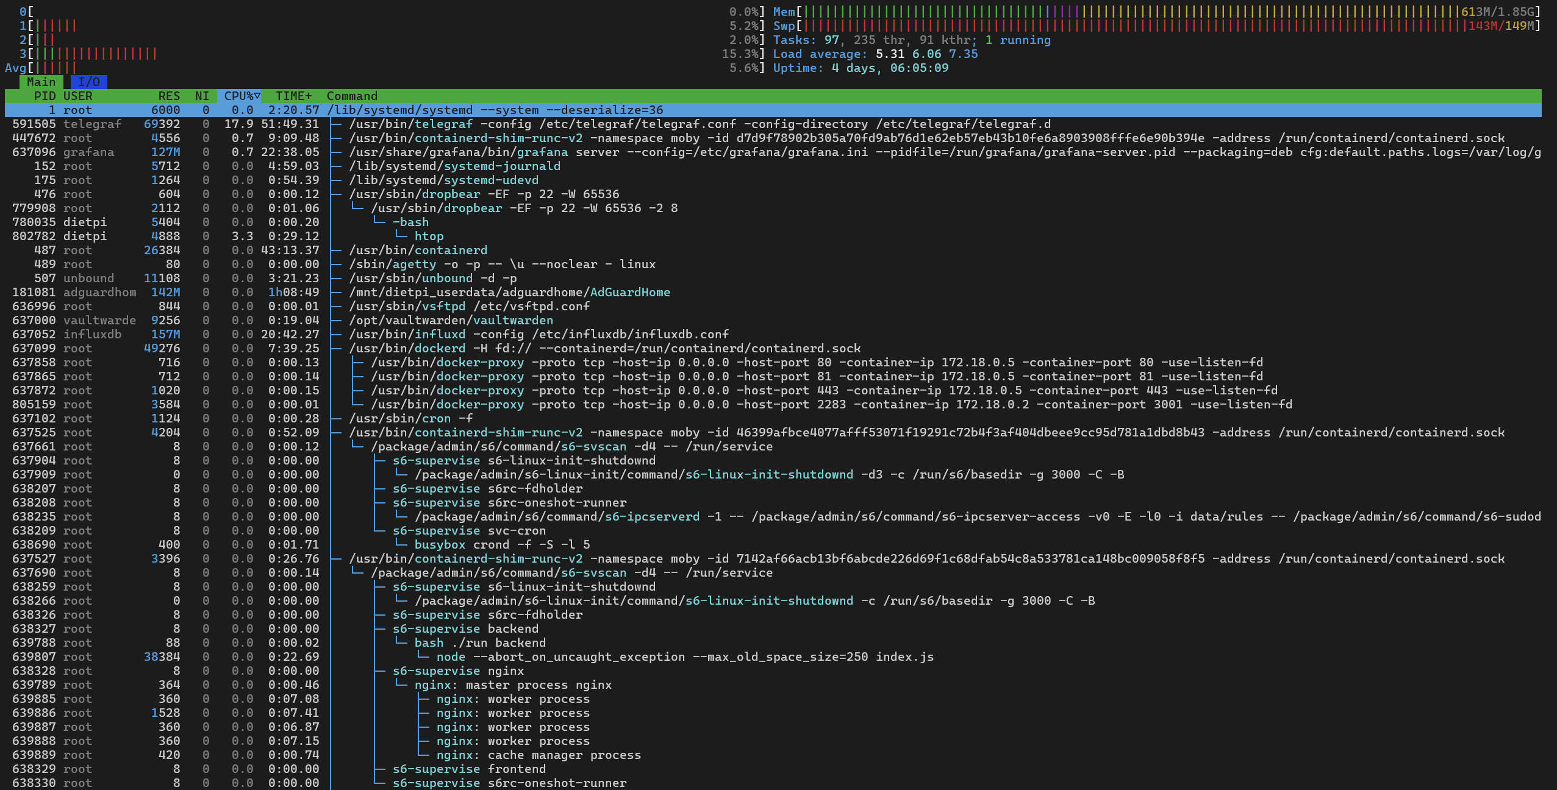The height and width of the screenshot is (790, 1557).
Task: Select the /usr/bin/containerd process row
Action: [773, 250]
